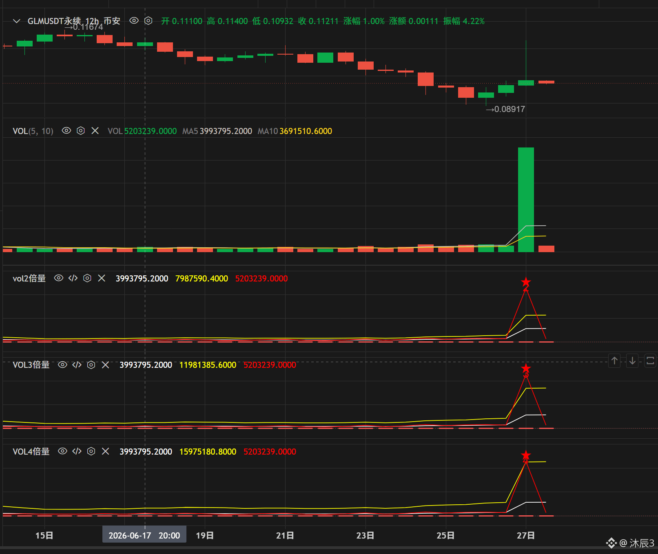Hide the VOL3倍量 indicator
658x554 pixels.
[62, 365]
